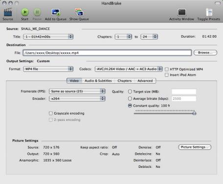Open the Activity Window icon
Image resolution: width=223 pixels, height=184 pixels.
click(182, 12)
